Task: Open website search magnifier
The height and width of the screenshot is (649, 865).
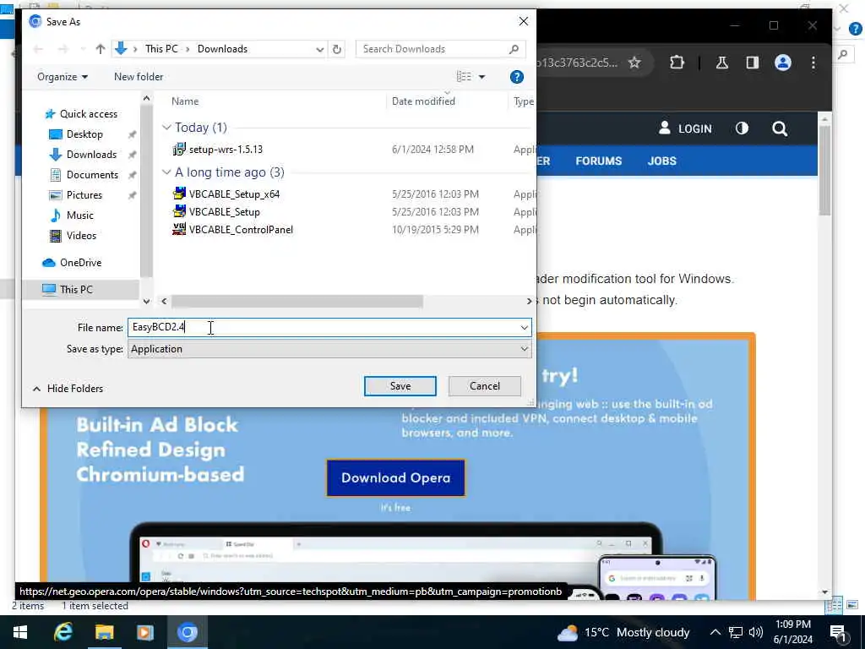Action: click(780, 129)
